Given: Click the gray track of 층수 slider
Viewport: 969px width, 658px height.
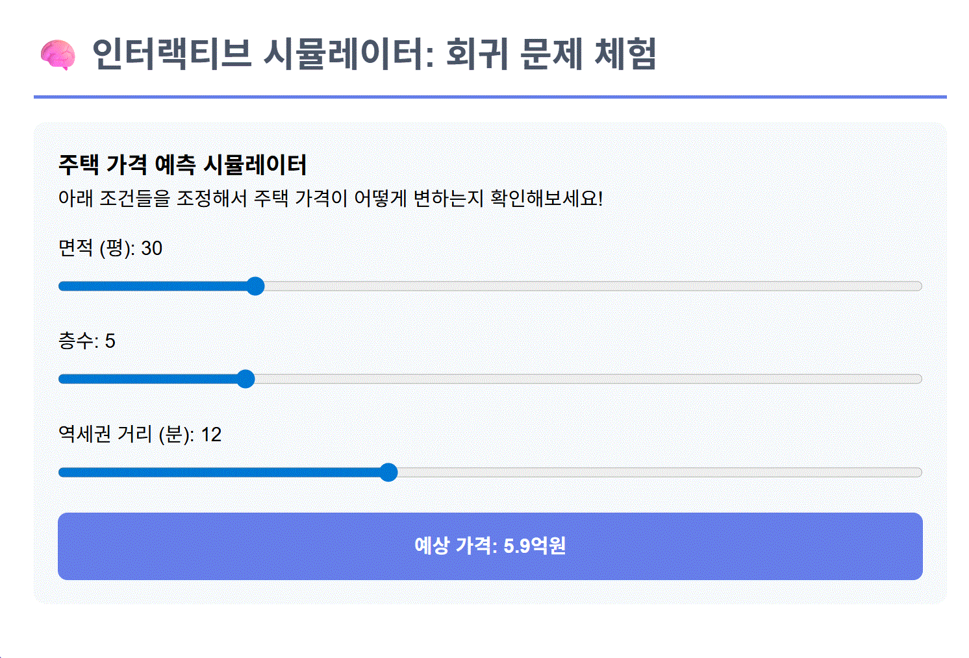Looking at the screenshot, I should coord(585,379).
